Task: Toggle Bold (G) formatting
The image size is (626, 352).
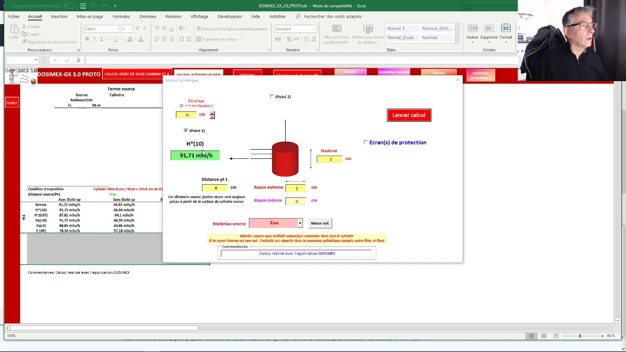Action: pyautogui.click(x=87, y=39)
